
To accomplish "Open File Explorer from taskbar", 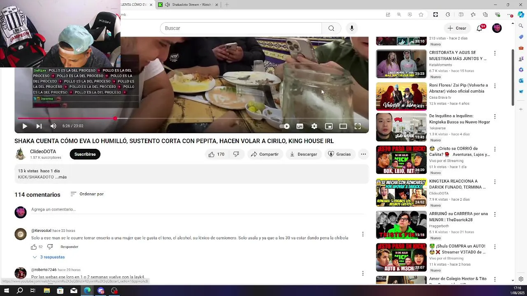I will pyautogui.click(x=47, y=291).
